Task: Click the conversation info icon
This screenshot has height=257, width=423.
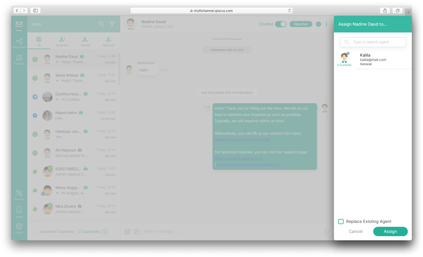Action: [318, 24]
